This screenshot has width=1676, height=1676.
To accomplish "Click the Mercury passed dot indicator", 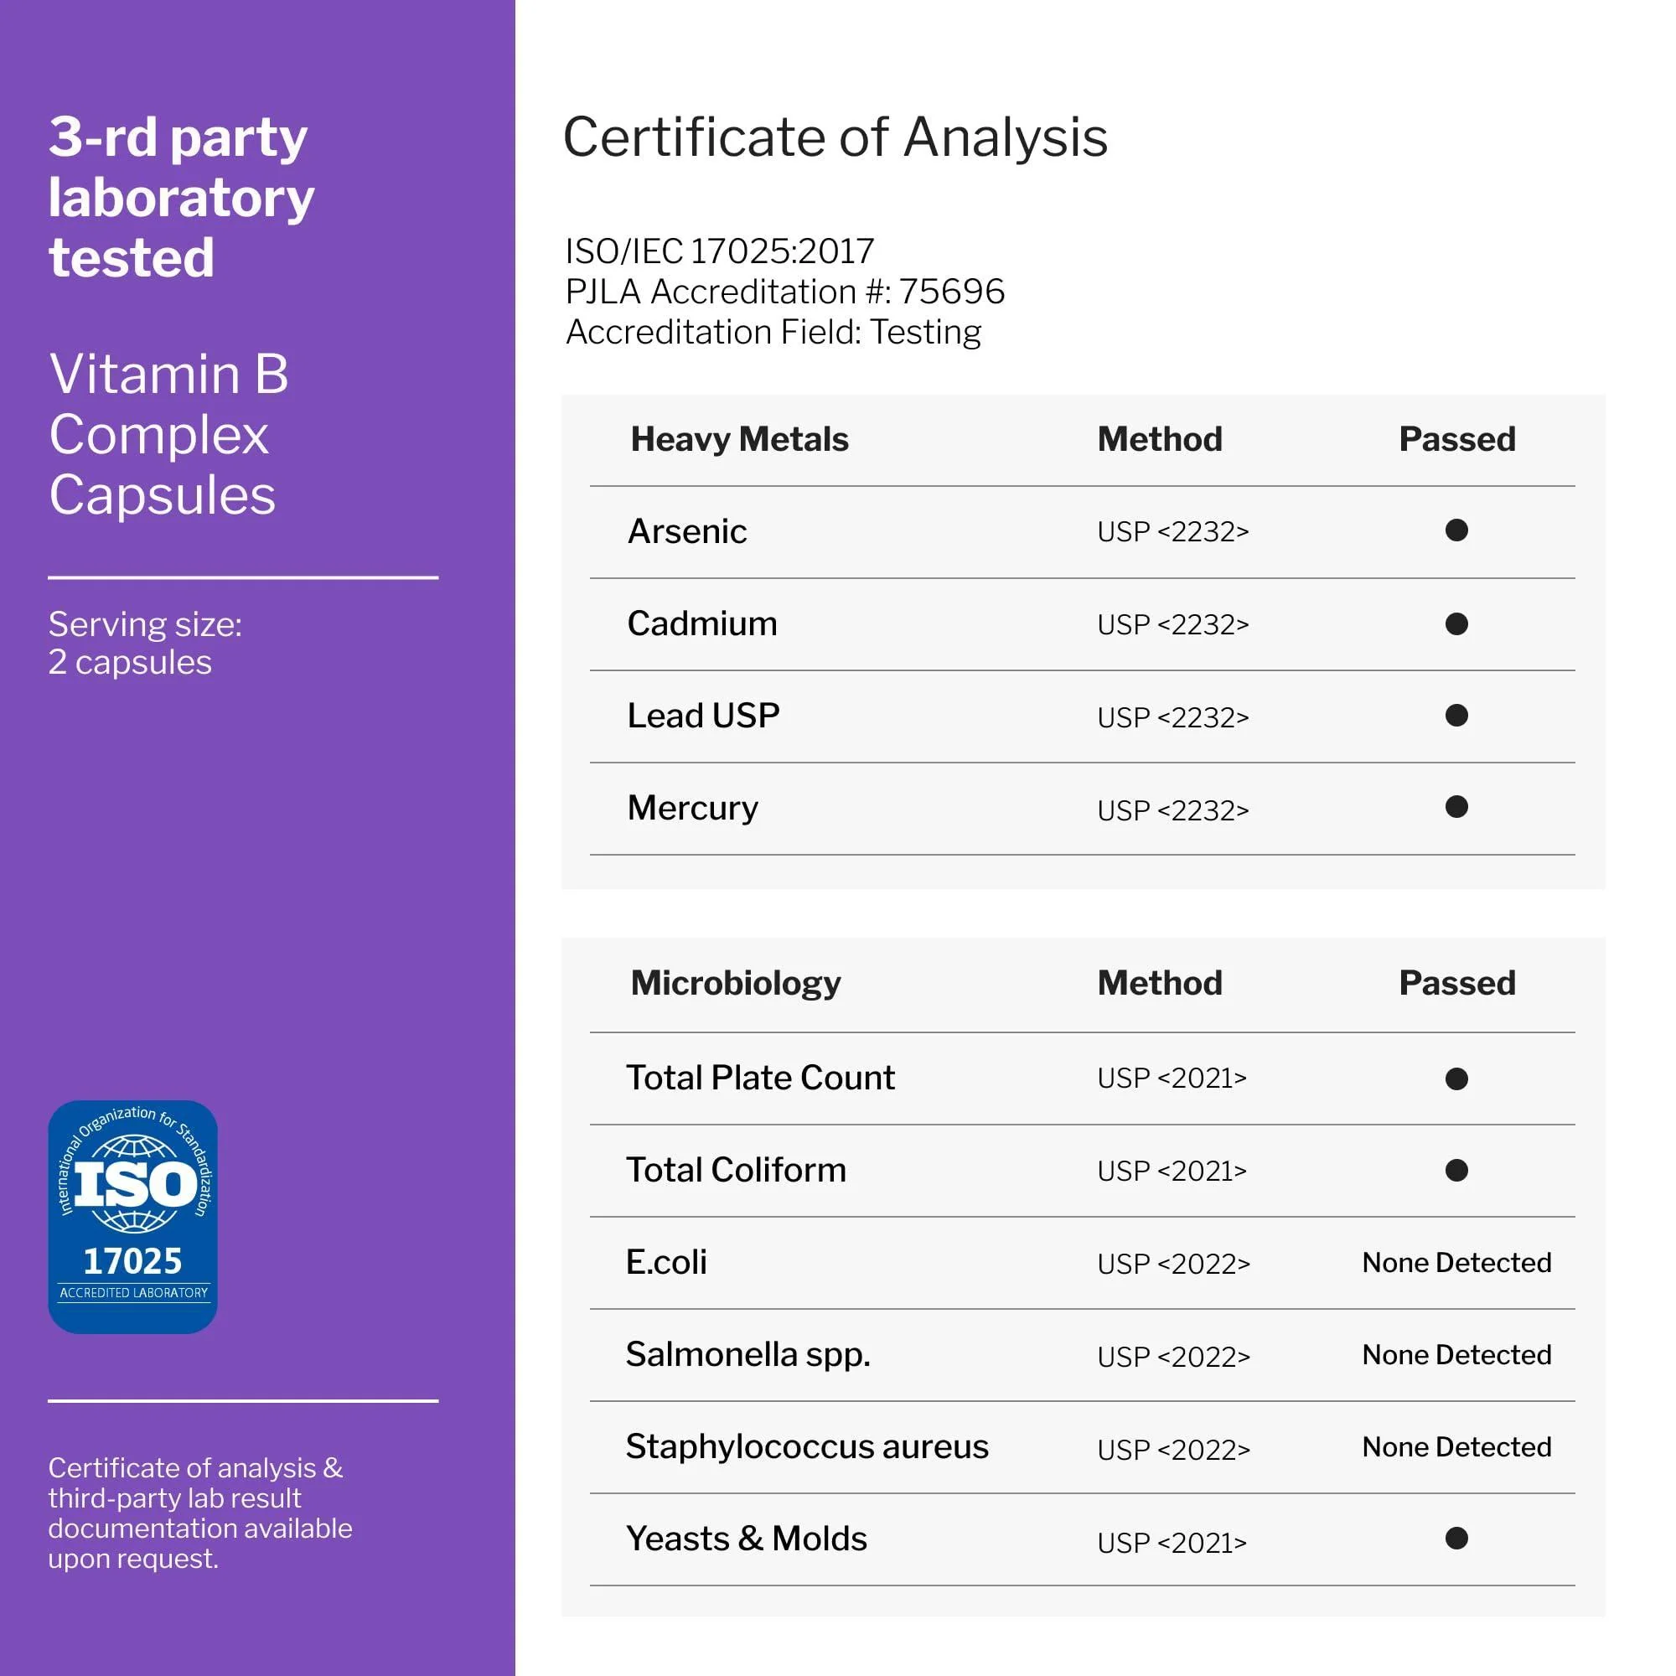I will [1456, 807].
